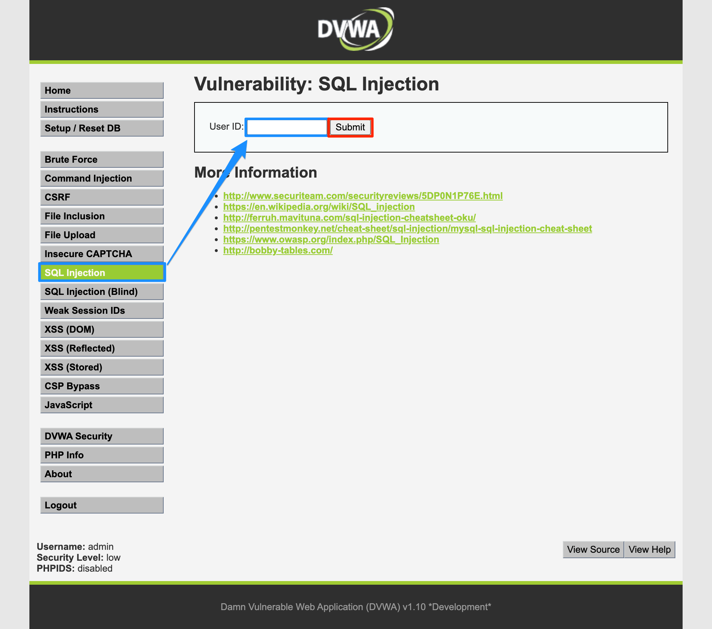Open the pentestmonkey.net cheat-sheet link

(x=408, y=228)
